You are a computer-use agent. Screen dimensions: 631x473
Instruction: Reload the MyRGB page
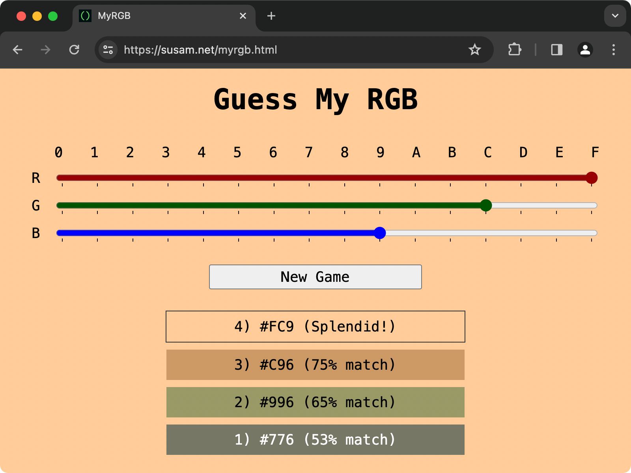click(x=75, y=50)
